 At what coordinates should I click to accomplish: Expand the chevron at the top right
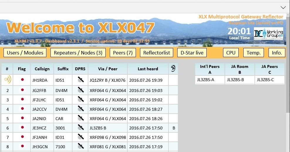pos(283,8)
